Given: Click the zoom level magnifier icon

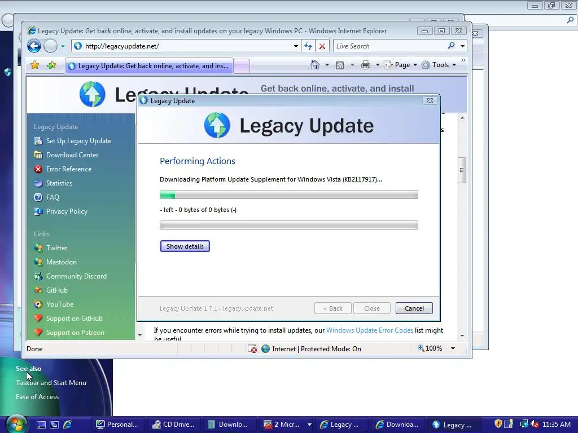Looking at the screenshot, I should [x=421, y=348].
